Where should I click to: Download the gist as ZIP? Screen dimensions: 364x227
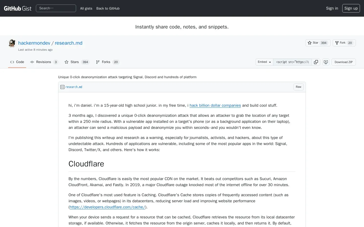344,62
